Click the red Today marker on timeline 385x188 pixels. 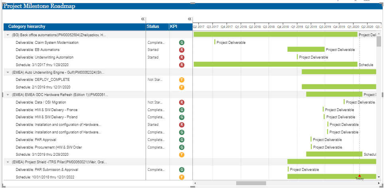[x=359, y=176]
